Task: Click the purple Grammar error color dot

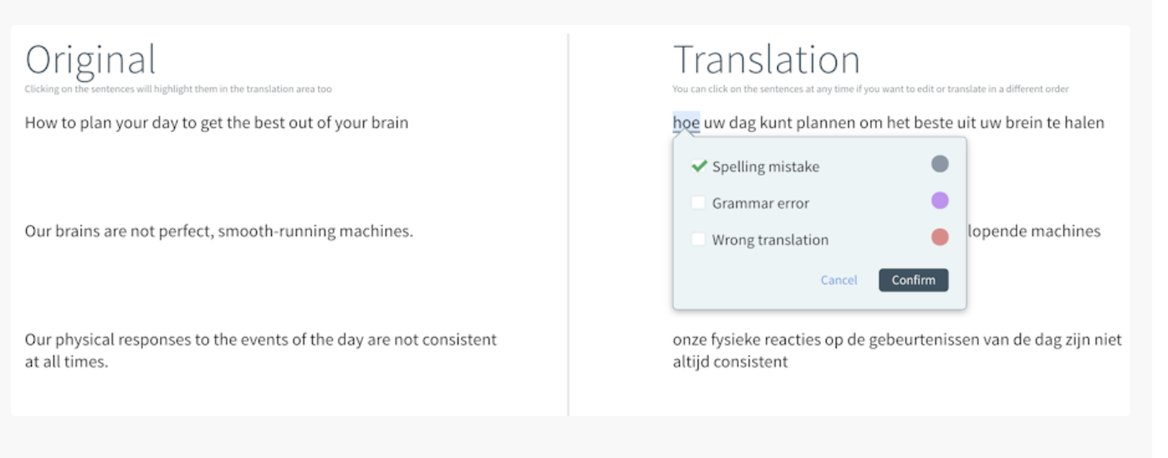Action: pyautogui.click(x=940, y=201)
